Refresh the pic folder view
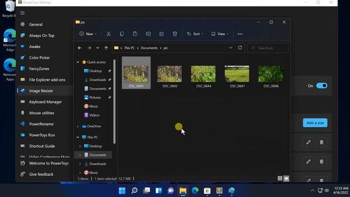 pos(240,48)
